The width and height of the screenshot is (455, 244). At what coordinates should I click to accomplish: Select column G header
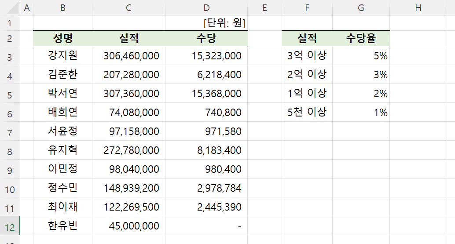tap(361, 8)
